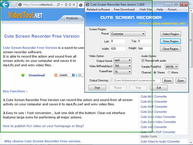This screenshot has height=145, width=193.
Task: Open the Cute AVI to SWF Converter link
Action: point(158,132)
